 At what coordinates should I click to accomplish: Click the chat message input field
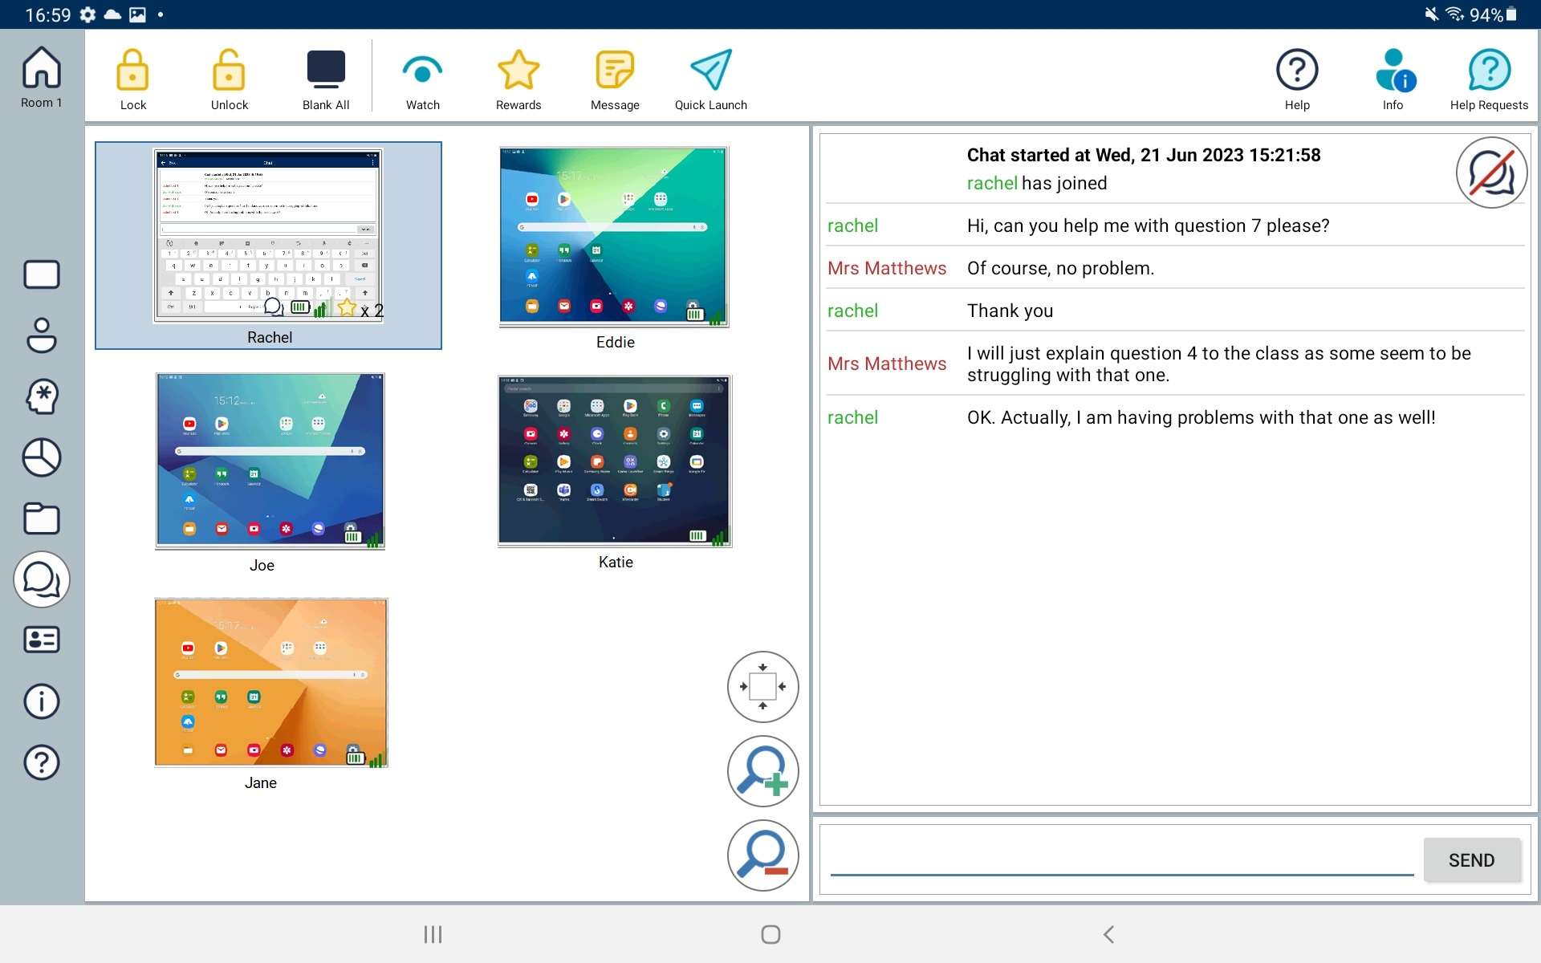click(1121, 860)
